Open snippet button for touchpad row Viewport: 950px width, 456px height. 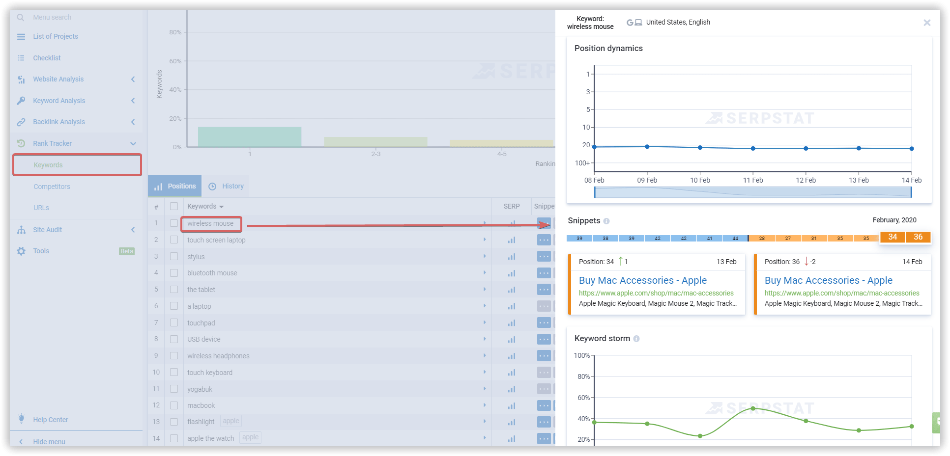point(544,323)
